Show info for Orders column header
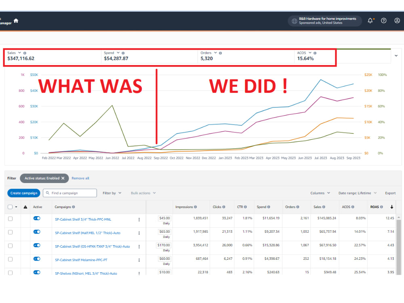The image size is (404, 303). 298,207
